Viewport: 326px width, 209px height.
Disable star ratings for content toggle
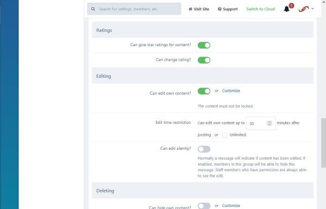tap(204, 45)
